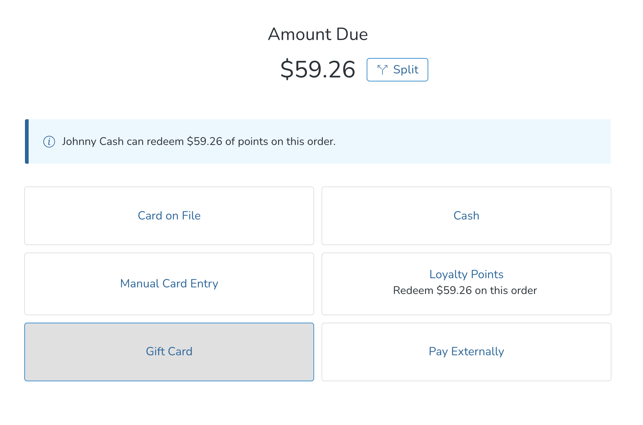Screen dimensions: 643x425
Task: Click the $59.26 amount due figure
Action: click(318, 70)
